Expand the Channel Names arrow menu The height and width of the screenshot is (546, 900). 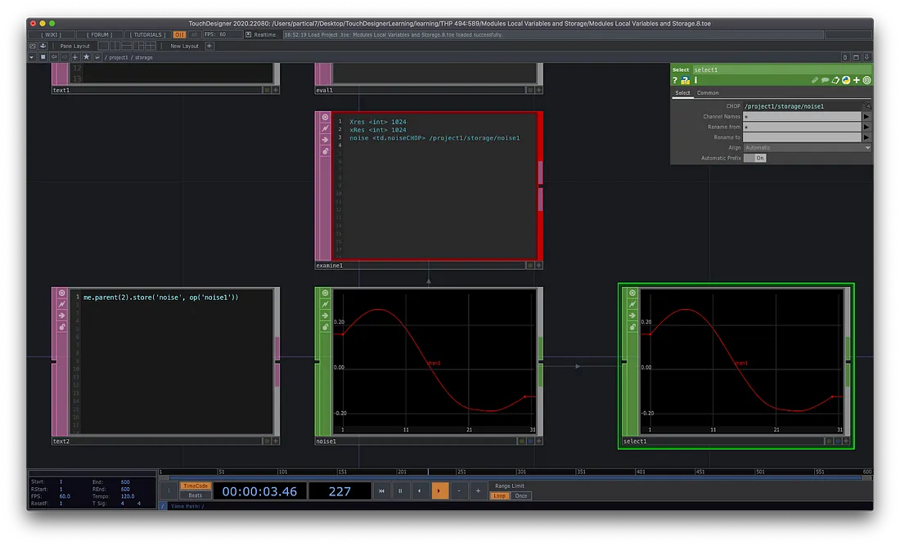point(866,117)
